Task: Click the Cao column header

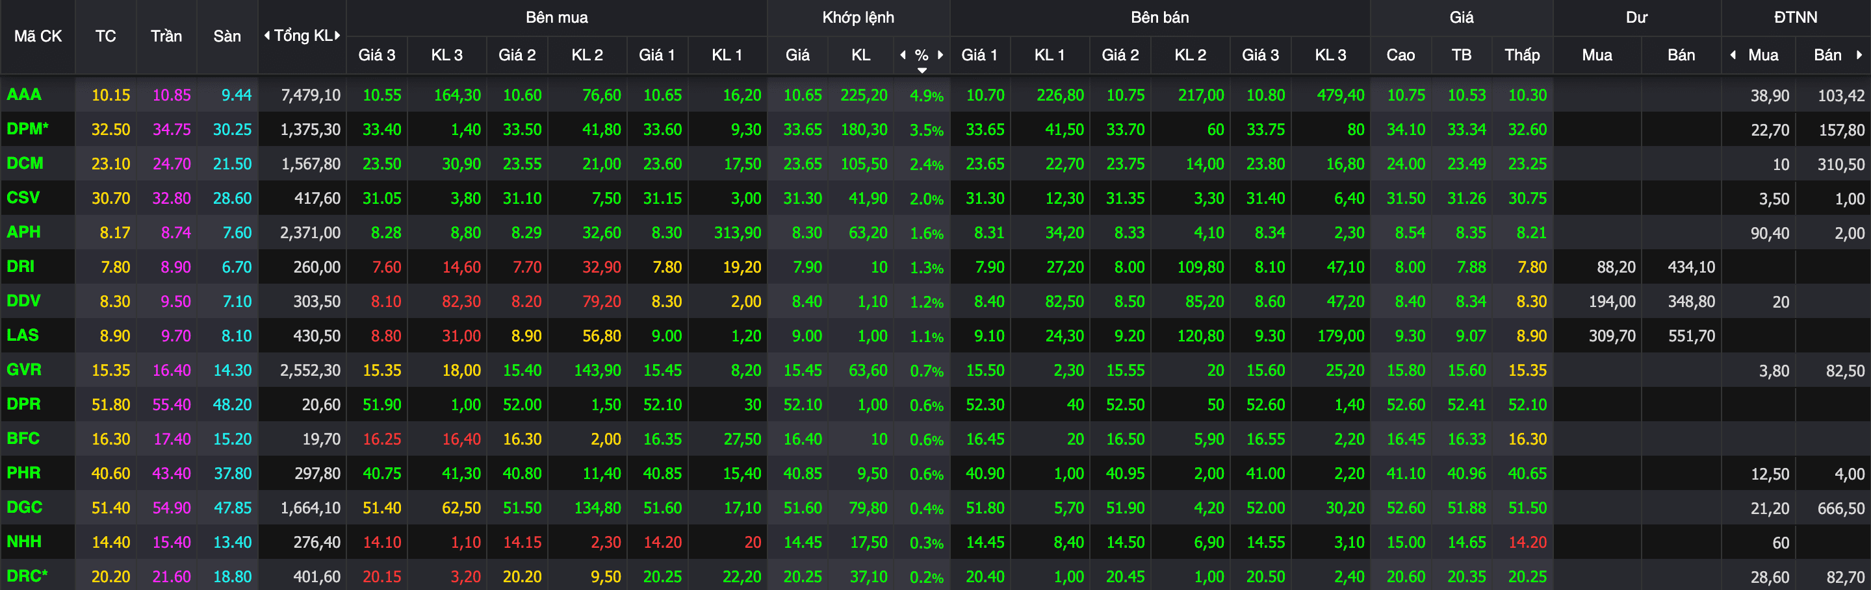Action: coord(1400,55)
